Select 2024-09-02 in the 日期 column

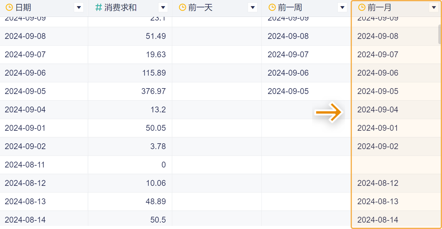point(25,146)
